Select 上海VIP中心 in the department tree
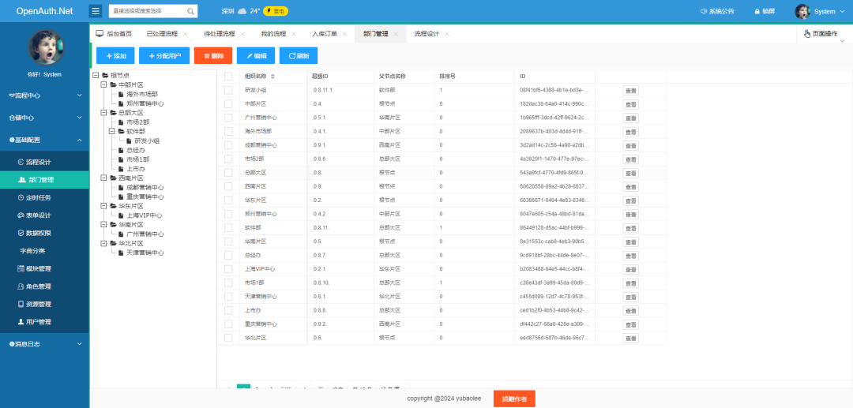Image resolution: width=853 pixels, height=408 pixels. [x=144, y=215]
